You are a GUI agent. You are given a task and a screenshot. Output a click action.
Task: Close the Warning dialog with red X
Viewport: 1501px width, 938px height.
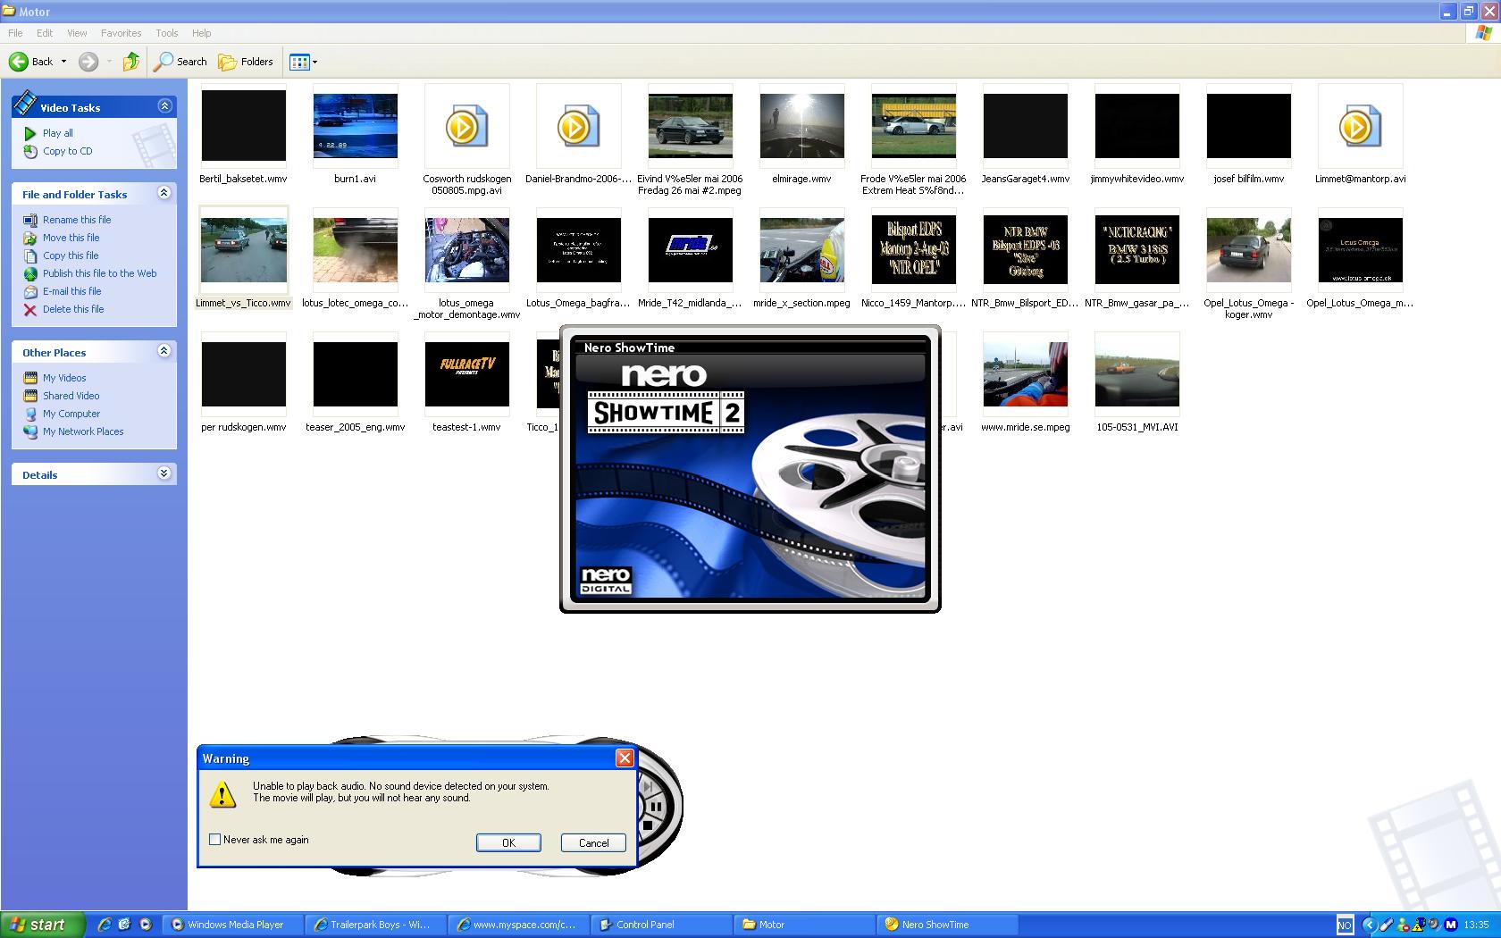(625, 758)
